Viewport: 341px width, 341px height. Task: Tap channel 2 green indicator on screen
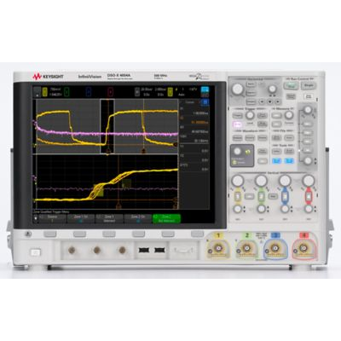(66, 91)
